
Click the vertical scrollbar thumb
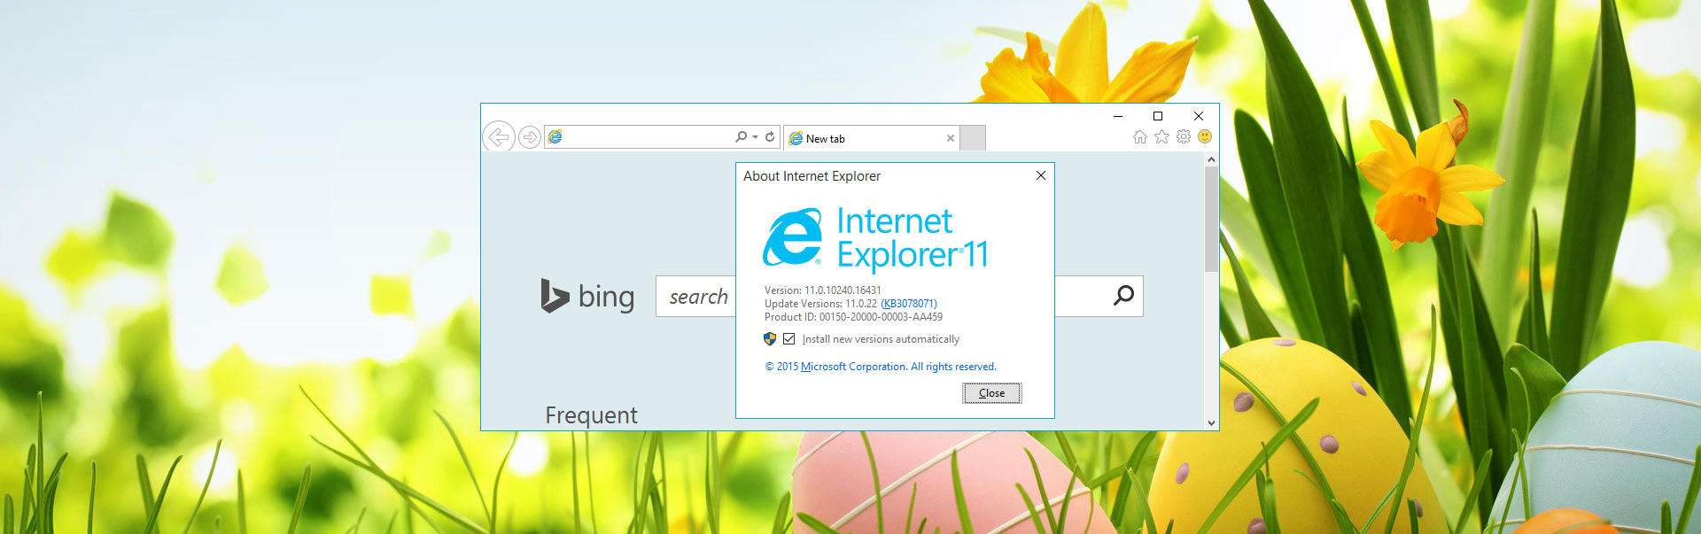pyautogui.click(x=1211, y=219)
